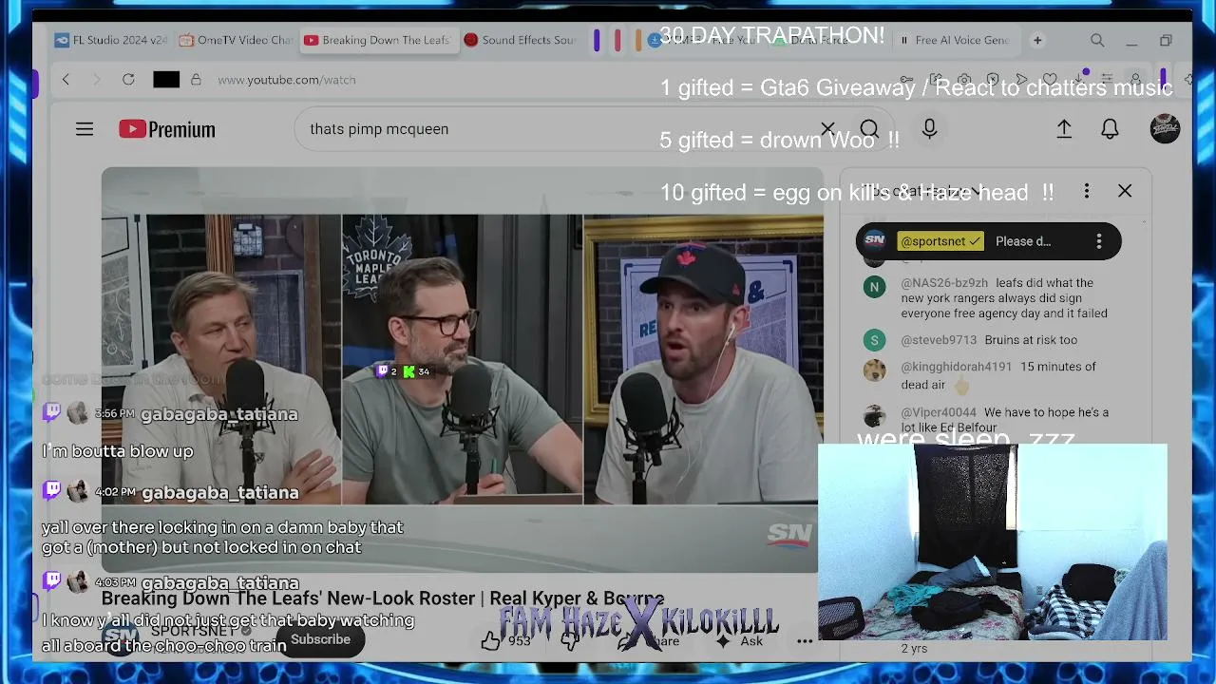Click the browser heart bookmark icon
Screen dimensions: 1216x684
(1050, 80)
